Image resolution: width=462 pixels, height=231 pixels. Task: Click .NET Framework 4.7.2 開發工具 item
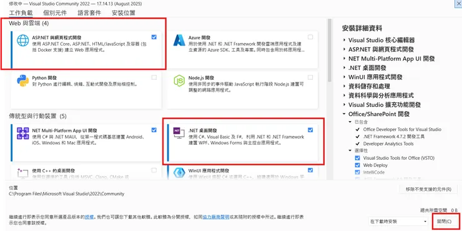[x=394, y=137]
